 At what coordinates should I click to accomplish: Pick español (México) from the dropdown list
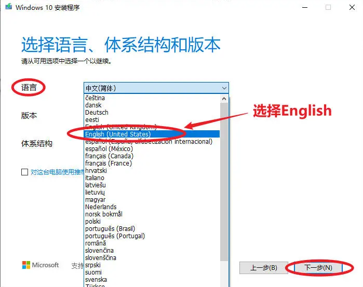(109, 148)
